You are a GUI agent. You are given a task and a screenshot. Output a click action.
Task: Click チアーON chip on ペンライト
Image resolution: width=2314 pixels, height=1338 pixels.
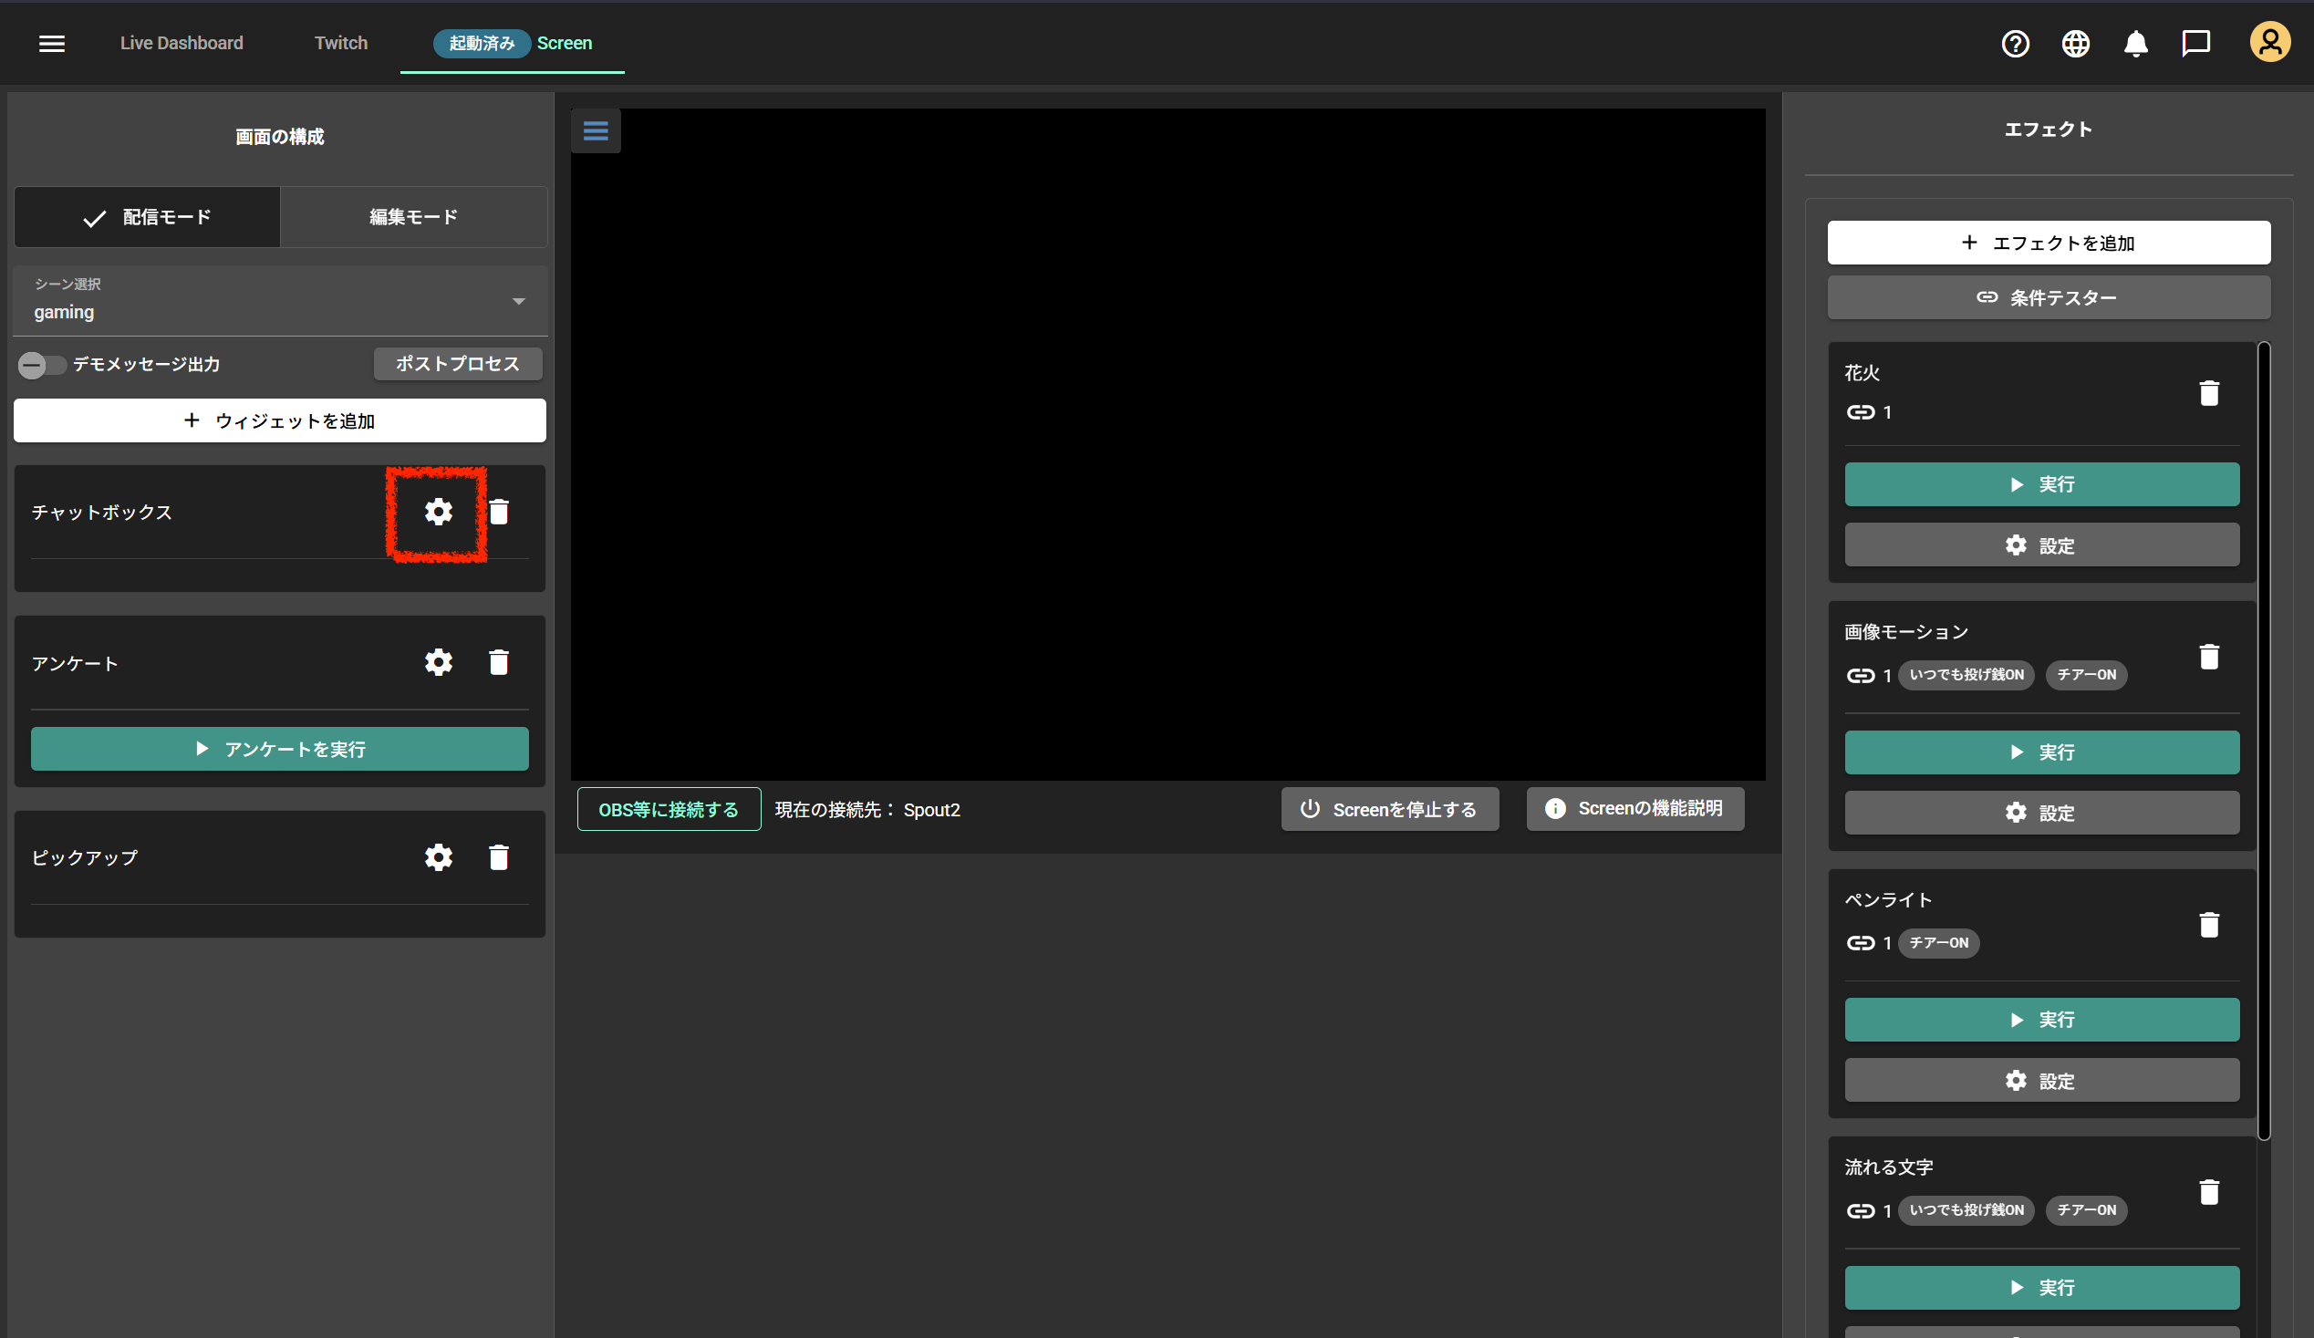(x=1938, y=943)
